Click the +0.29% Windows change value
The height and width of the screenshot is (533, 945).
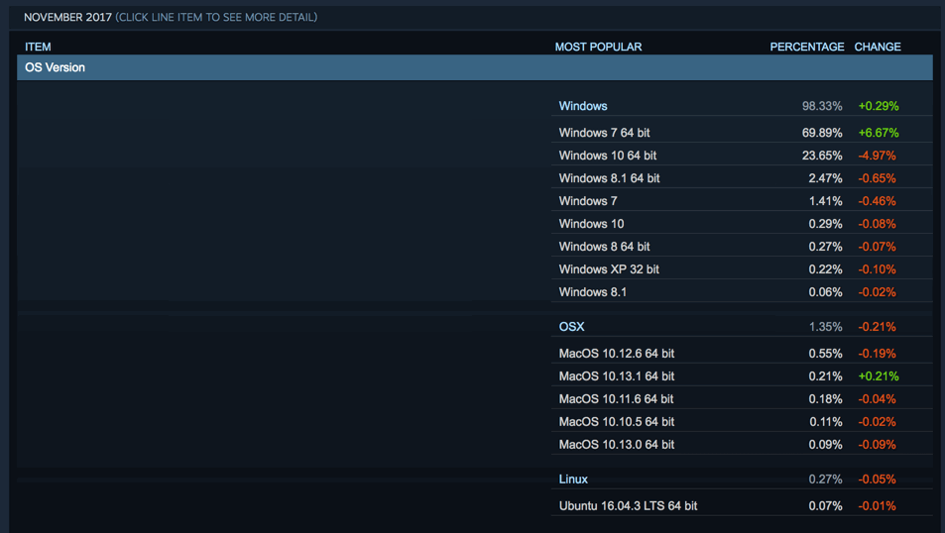879,106
